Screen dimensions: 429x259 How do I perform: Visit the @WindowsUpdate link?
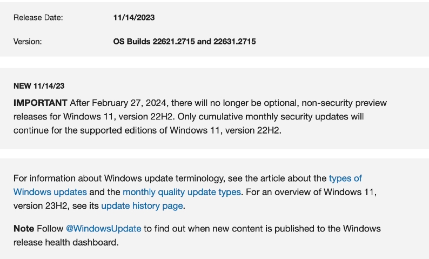[x=103, y=229]
